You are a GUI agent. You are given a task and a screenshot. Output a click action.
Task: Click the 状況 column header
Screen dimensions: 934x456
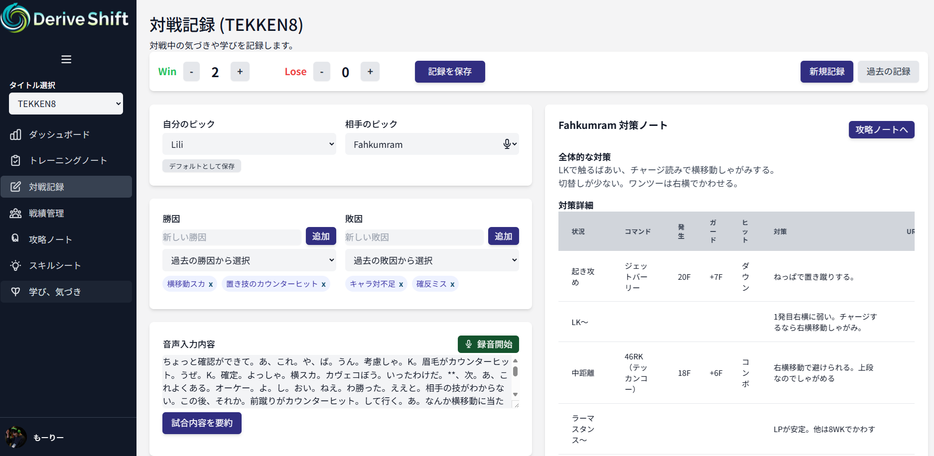click(x=578, y=231)
